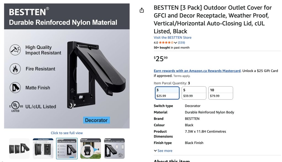This screenshot has height=162, width=282.
Task: Click Terms apply for the gift card
Action: 182,76
